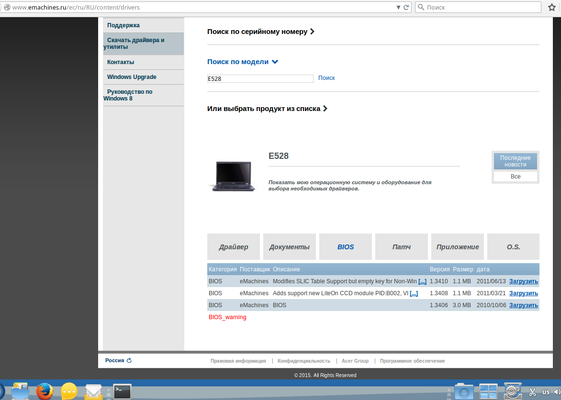
Task: Click the E528 laptop thumbnail image
Action: tap(233, 177)
